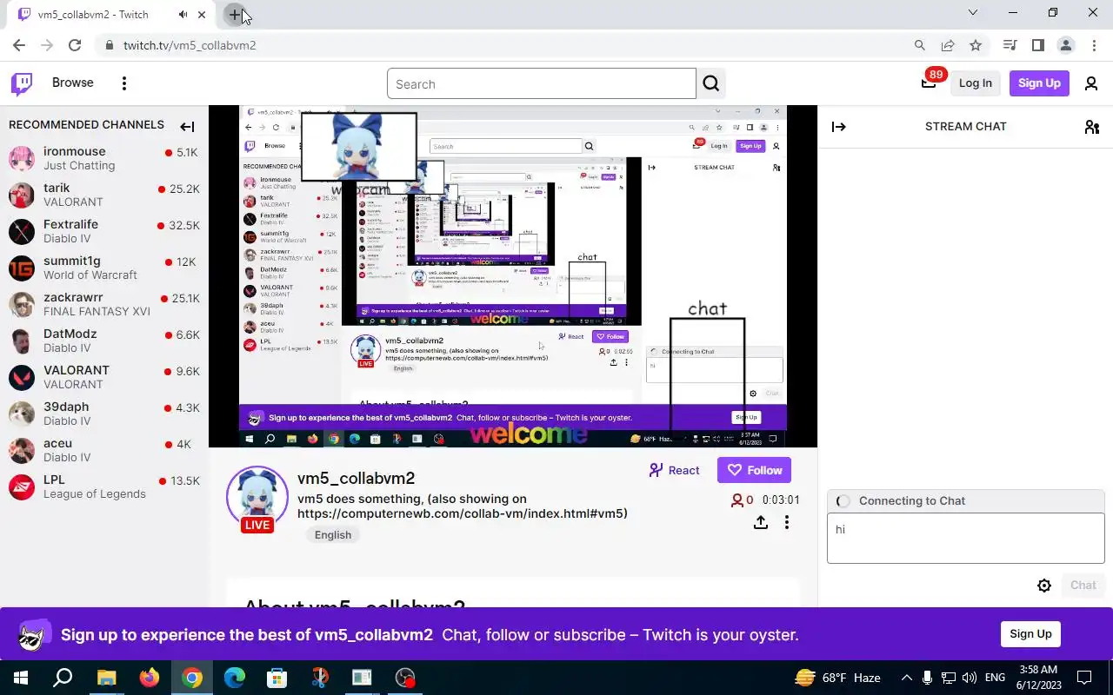1113x695 pixels.
Task: Open zackrawrr FINAL FANTASY XVI channel
Action: click(x=104, y=304)
